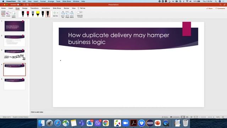
Task: Select slide 5 thumbnail
Action: pos(15,84)
